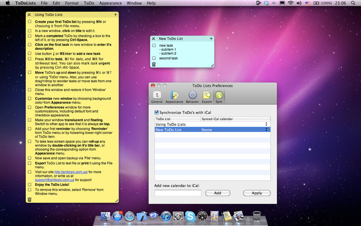Open the Appearance pane in Preferences toolbar
This screenshot has height=226, width=361.
[174, 97]
